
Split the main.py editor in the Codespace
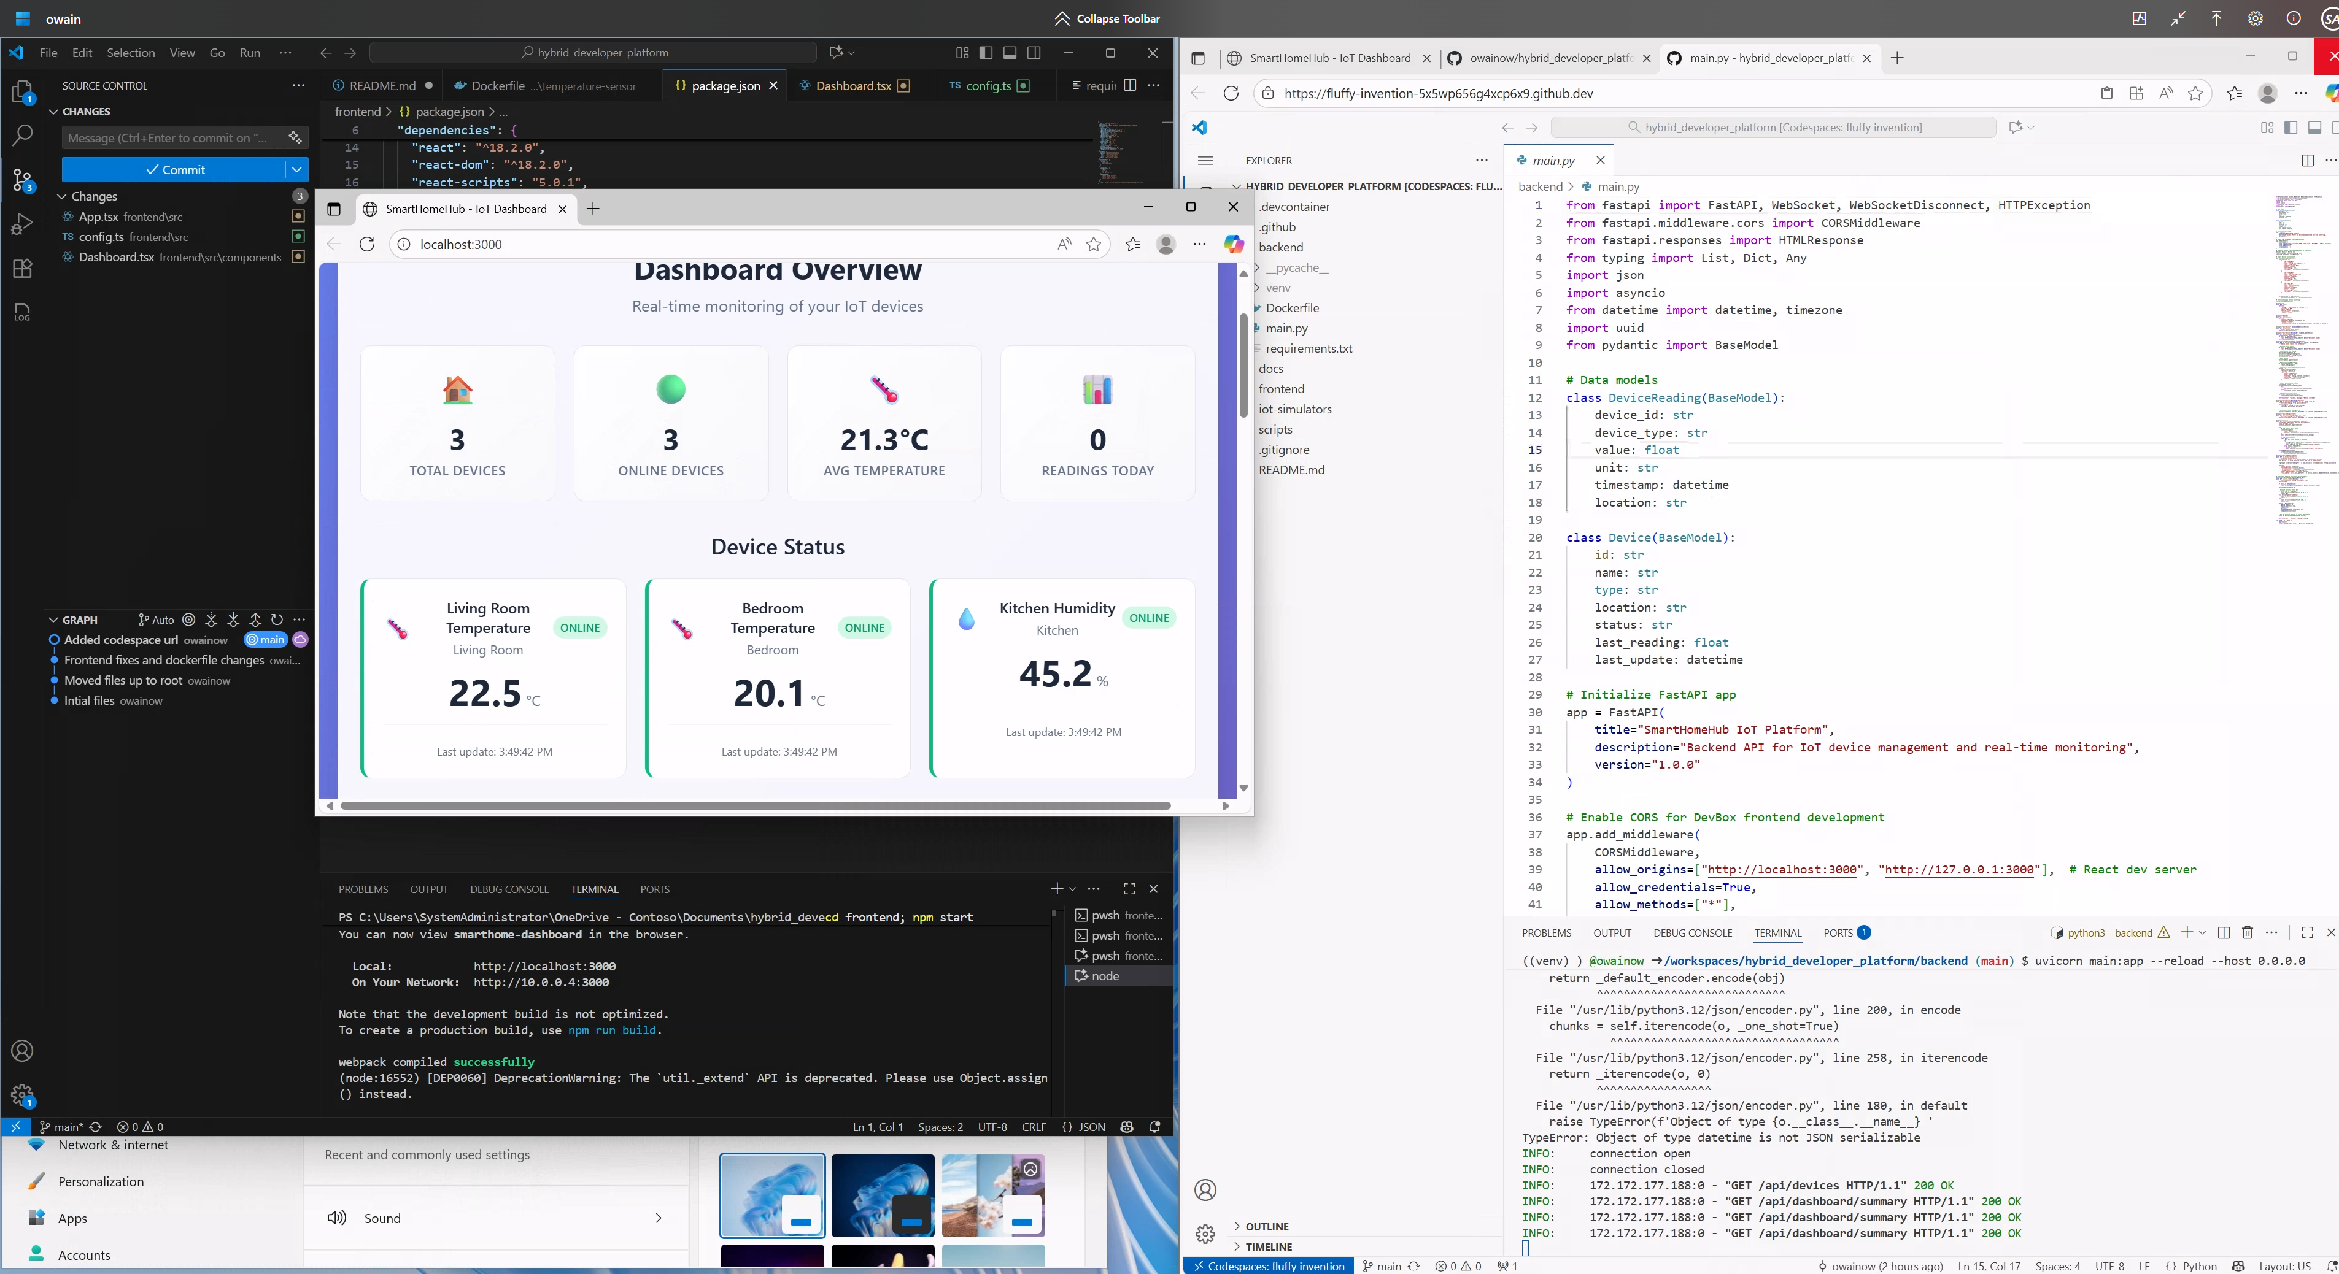[x=2307, y=161]
